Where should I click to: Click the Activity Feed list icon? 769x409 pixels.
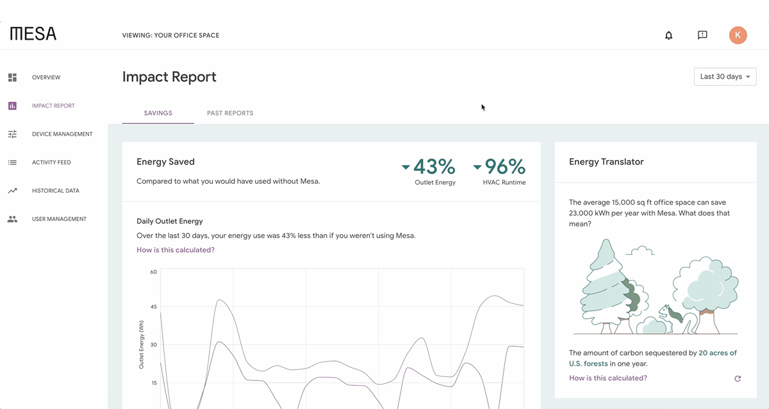coord(12,163)
